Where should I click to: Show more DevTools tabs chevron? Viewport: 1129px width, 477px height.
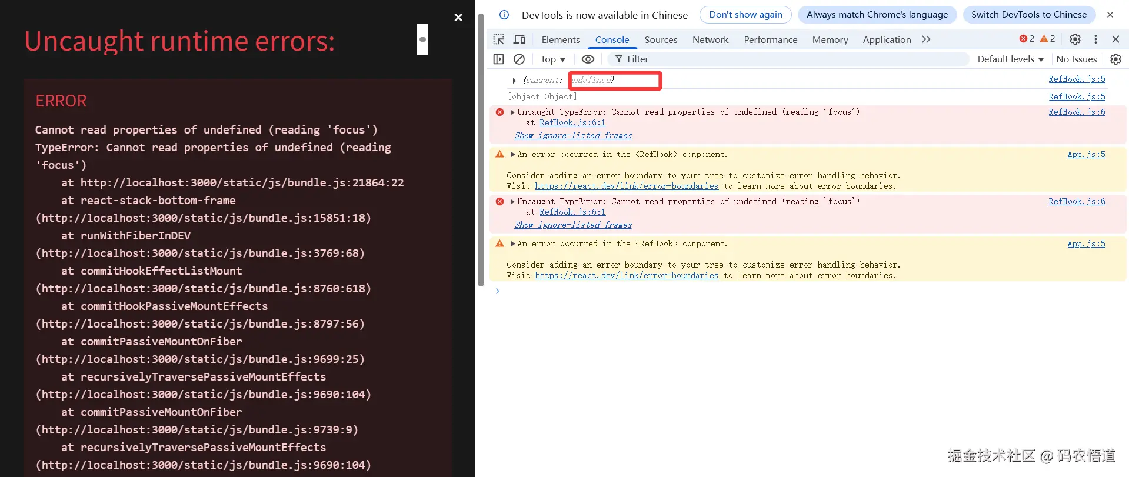(926, 39)
